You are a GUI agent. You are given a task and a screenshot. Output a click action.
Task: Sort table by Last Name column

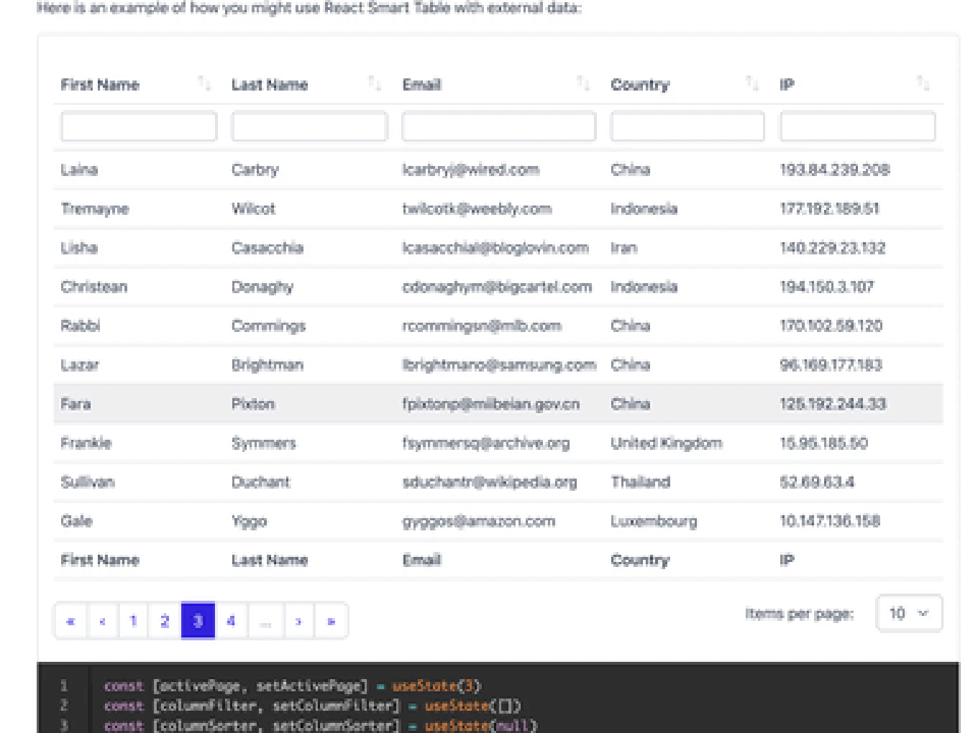point(375,84)
